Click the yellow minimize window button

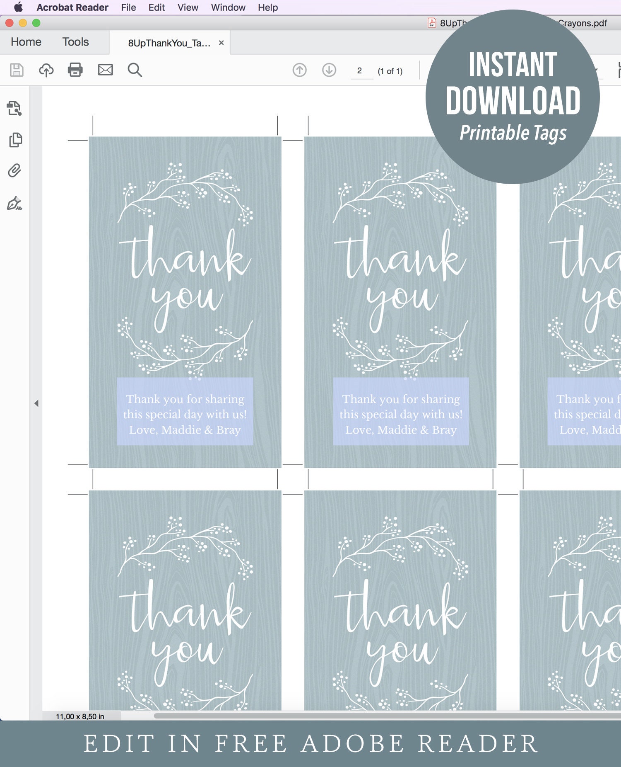[23, 23]
